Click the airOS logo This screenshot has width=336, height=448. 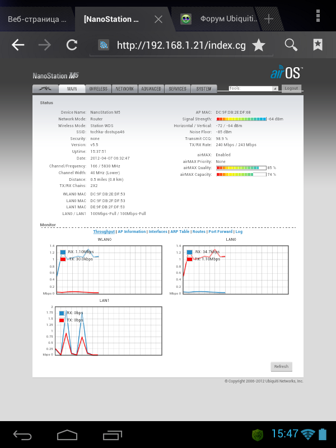pyautogui.click(x=287, y=72)
